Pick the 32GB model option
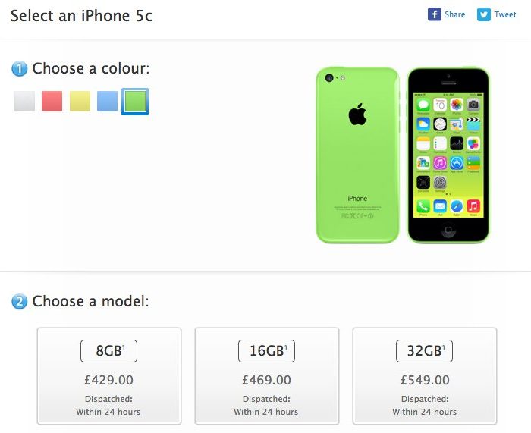The height and width of the screenshot is (433, 531). 424,351
